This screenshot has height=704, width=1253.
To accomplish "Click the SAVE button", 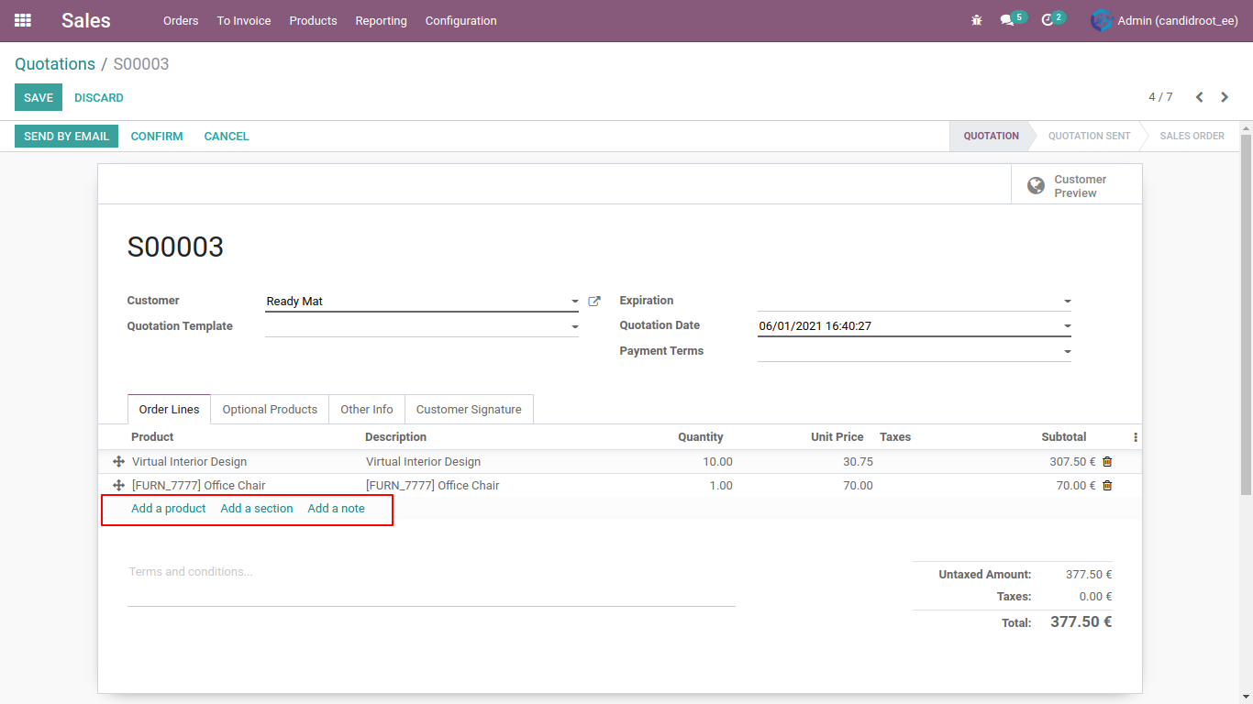I will point(39,97).
